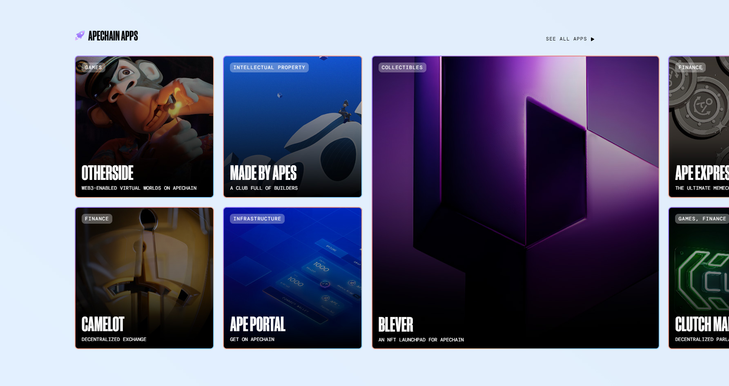Click the See All Apps arrow icon
This screenshot has height=386, width=729.
click(x=593, y=39)
